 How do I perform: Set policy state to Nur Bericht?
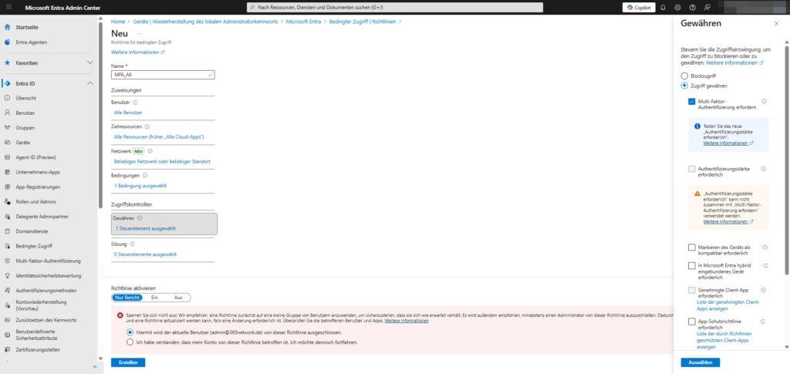click(127, 298)
